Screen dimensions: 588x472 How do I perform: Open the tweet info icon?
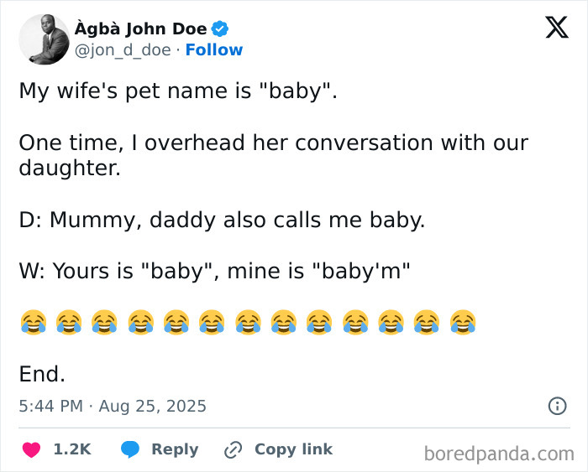556,407
